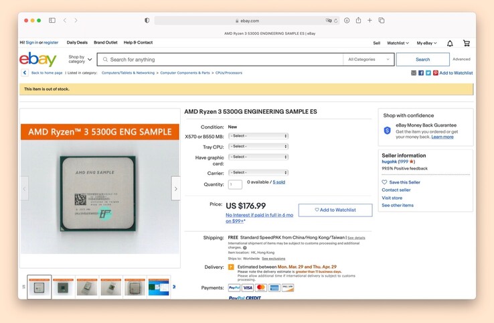Open X570 or B550 MB select

click(258, 136)
